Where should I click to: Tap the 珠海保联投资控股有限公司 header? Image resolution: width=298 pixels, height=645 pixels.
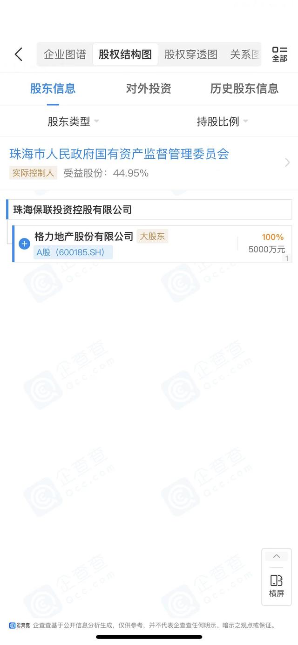[72, 210]
